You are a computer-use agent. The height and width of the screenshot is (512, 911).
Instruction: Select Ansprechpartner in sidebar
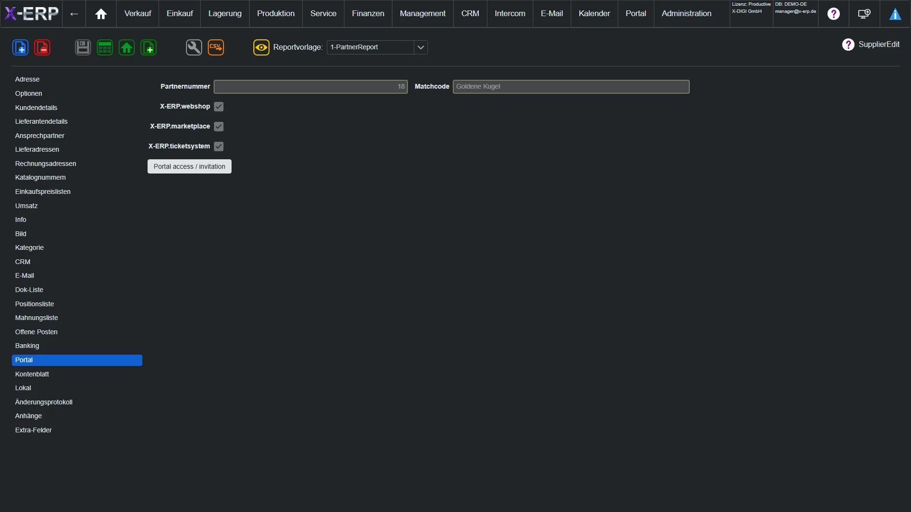77,136
